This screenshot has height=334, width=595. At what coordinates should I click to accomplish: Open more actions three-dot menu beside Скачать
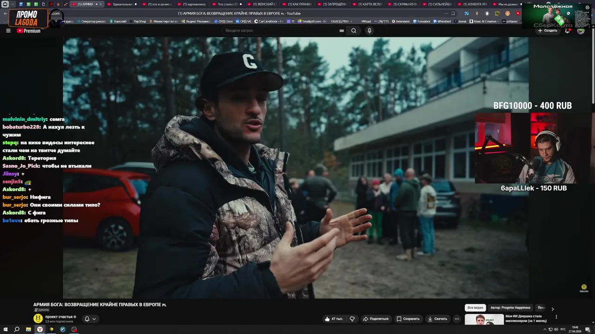click(456, 319)
